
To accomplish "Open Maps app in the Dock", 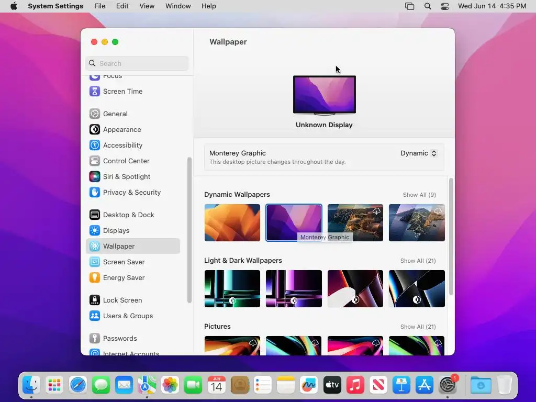I will pos(147,385).
